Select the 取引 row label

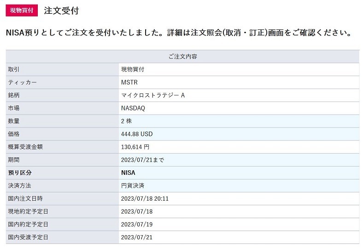click(14, 69)
